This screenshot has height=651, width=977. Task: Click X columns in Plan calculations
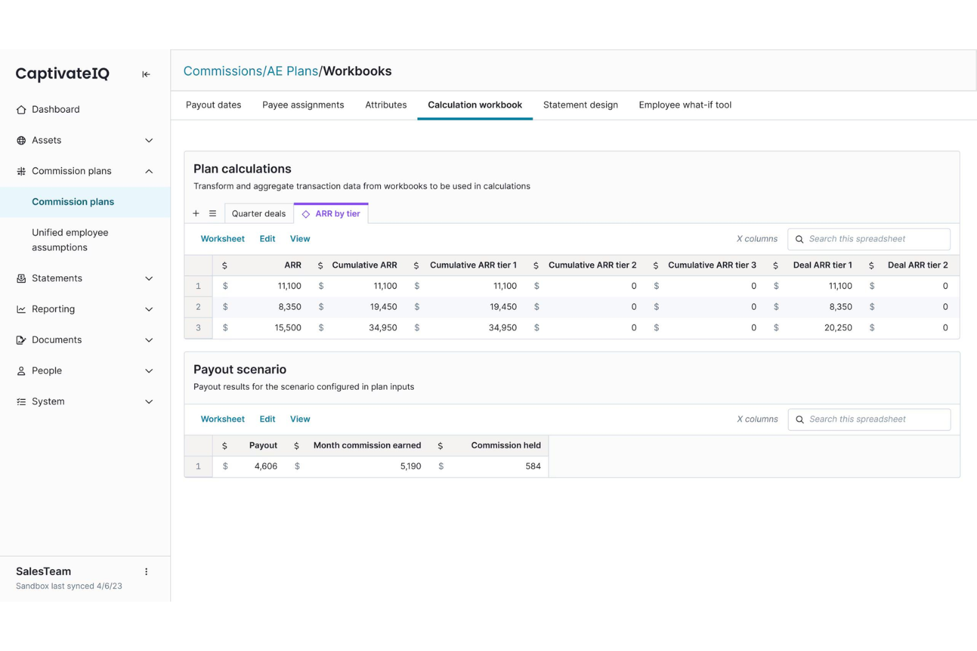point(757,239)
